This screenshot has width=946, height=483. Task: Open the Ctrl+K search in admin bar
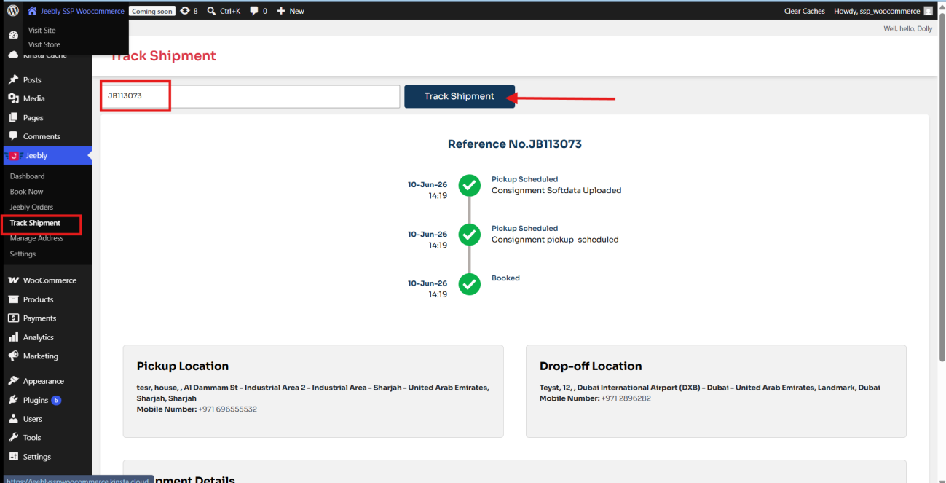pyautogui.click(x=224, y=11)
